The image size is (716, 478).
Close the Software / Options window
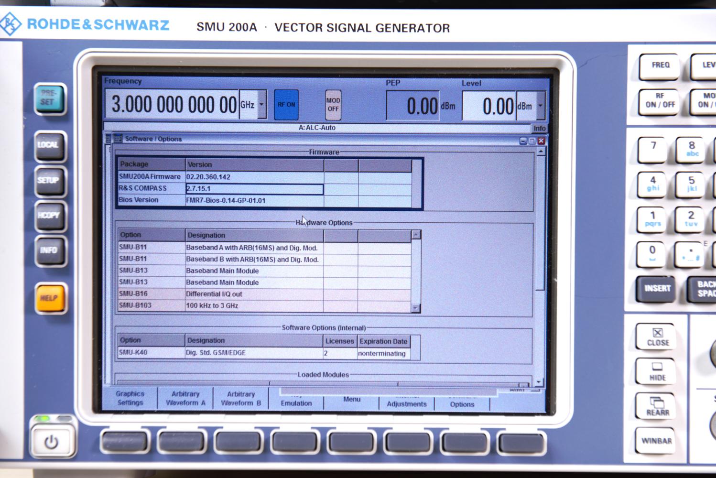click(x=541, y=141)
